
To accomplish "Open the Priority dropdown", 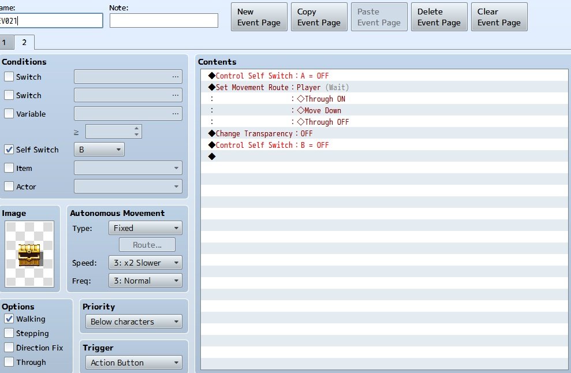I will 133,322.
